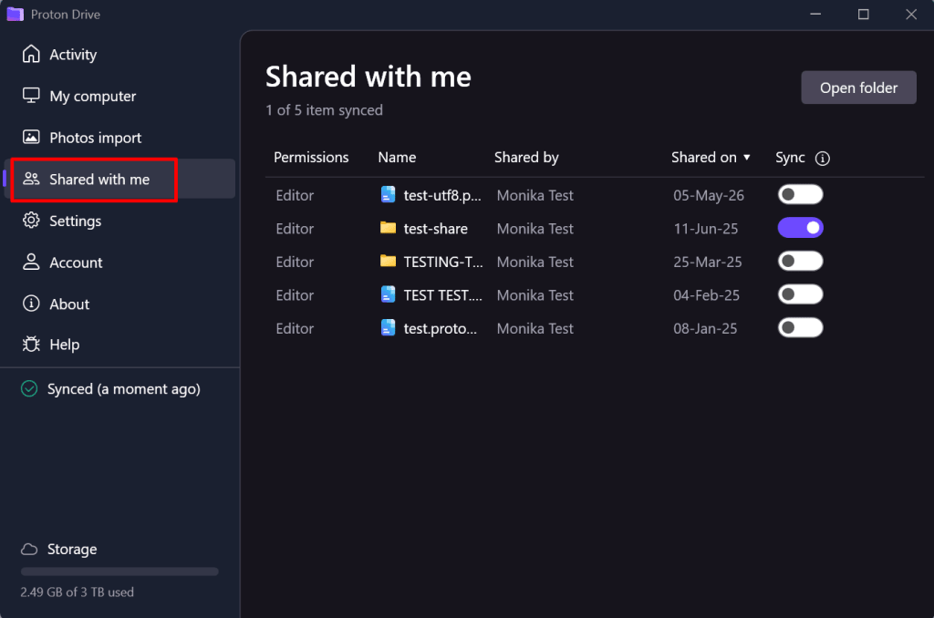Click the 05-May-26 shared date
The width and height of the screenshot is (934, 618).
pos(708,195)
